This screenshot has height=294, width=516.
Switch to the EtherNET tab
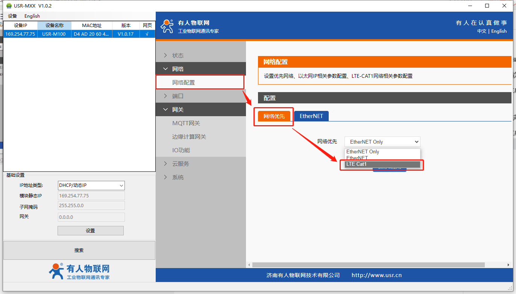(x=311, y=116)
